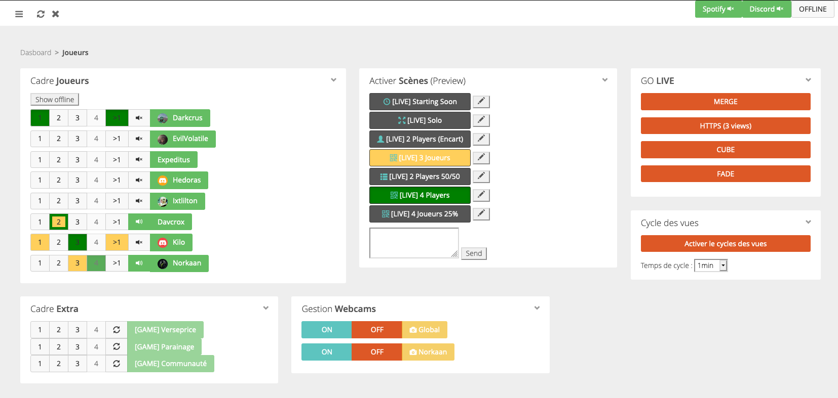The width and height of the screenshot is (838, 398).
Task: Open the Temps de cycle dropdown
Action: [710, 266]
